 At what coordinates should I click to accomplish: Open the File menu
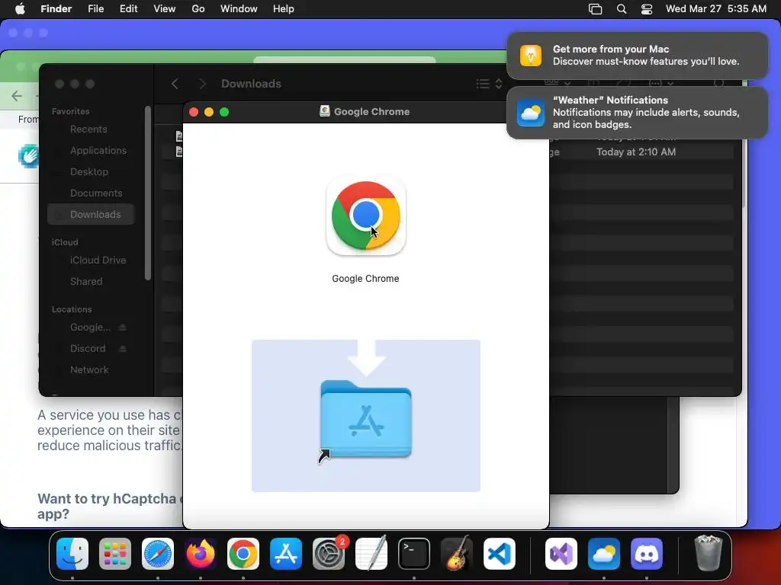tap(95, 9)
